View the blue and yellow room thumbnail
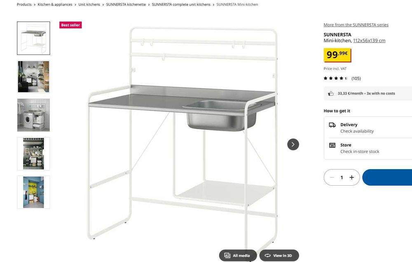The image size is (412, 262). pyautogui.click(x=33, y=192)
